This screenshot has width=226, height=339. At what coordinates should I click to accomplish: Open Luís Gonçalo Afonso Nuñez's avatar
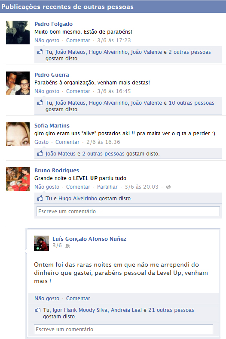41,243
